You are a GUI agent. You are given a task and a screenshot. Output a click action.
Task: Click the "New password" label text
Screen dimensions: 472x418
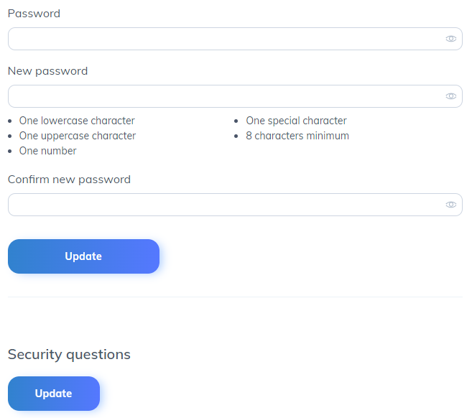coord(47,71)
